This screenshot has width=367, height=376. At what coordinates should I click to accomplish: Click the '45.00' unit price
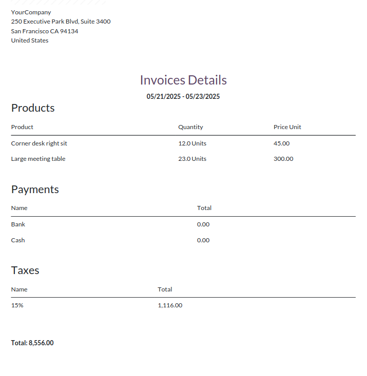point(281,143)
